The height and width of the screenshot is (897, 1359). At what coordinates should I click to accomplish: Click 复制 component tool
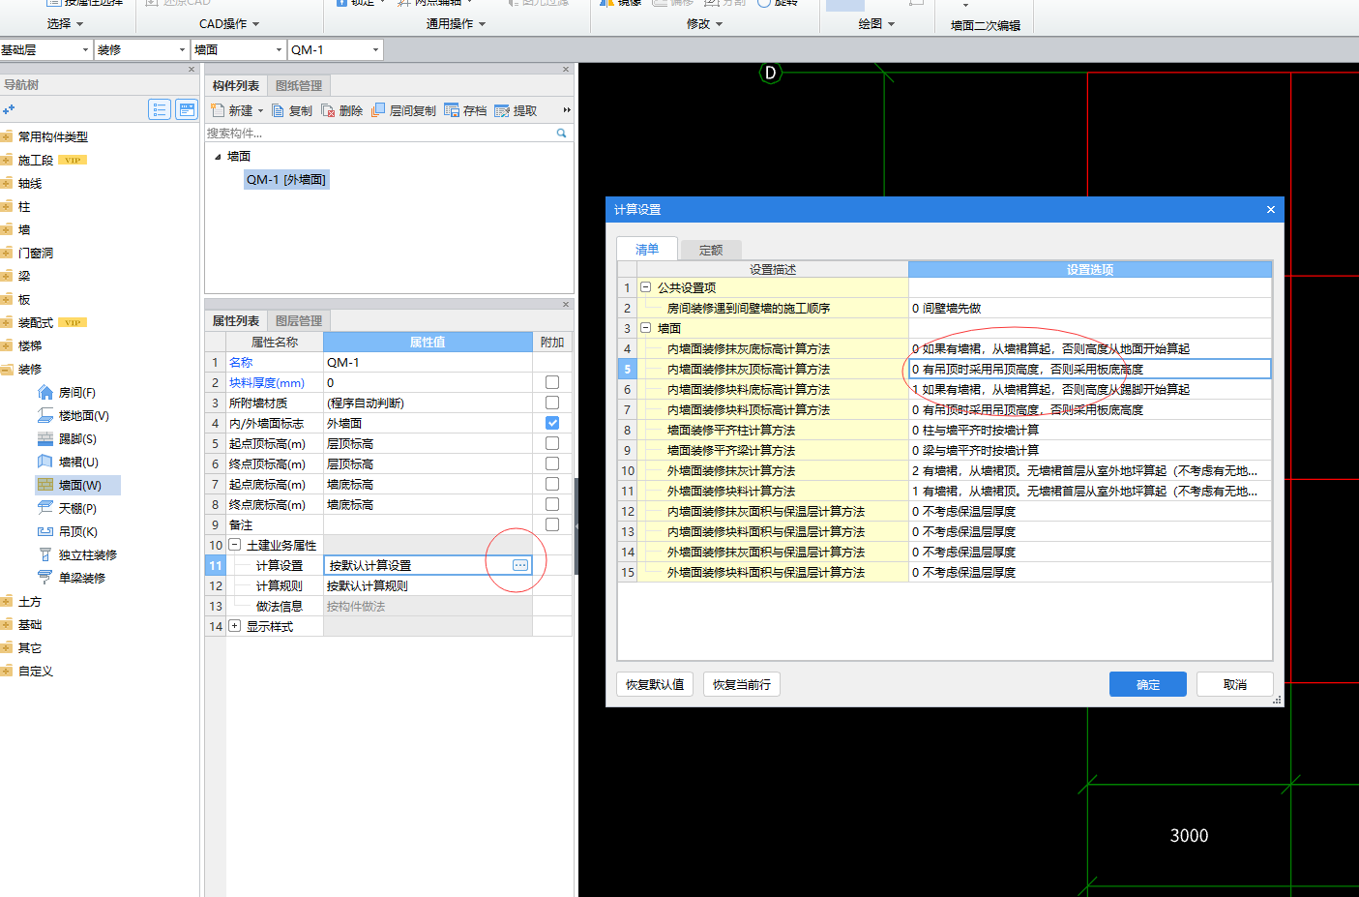point(292,110)
